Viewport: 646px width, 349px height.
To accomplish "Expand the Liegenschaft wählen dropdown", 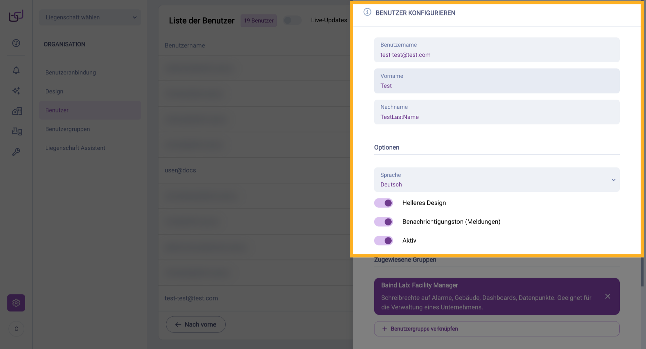I will tap(90, 18).
